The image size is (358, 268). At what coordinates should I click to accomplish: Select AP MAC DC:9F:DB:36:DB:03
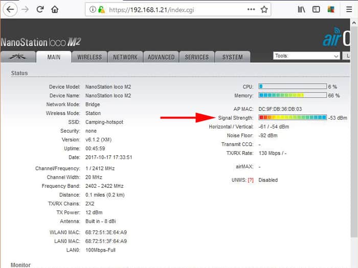point(280,109)
